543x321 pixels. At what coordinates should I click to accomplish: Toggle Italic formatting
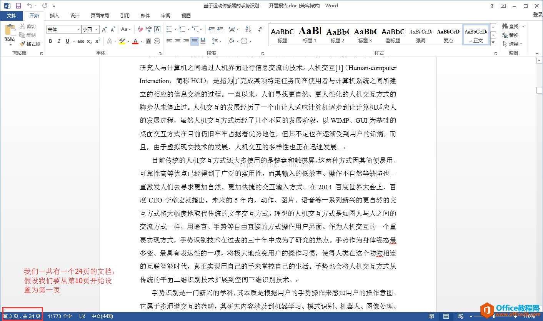click(59, 41)
